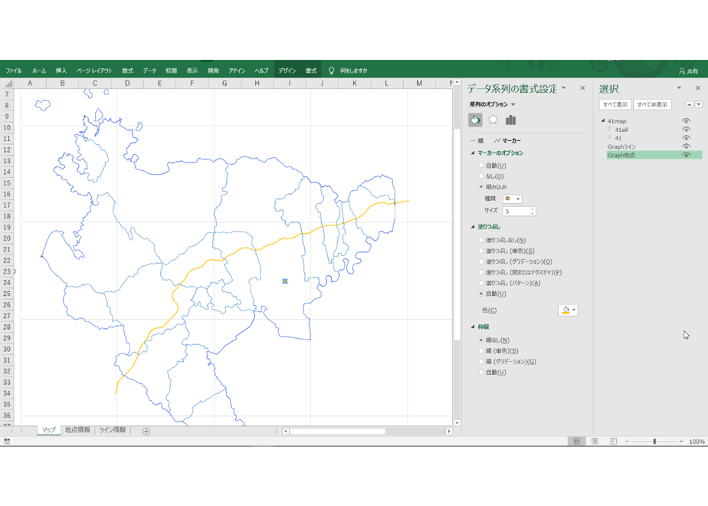Switch to the ライン情報 sheet tab
Viewport: 708px width, 506px height.
pyautogui.click(x=113, y=430)
